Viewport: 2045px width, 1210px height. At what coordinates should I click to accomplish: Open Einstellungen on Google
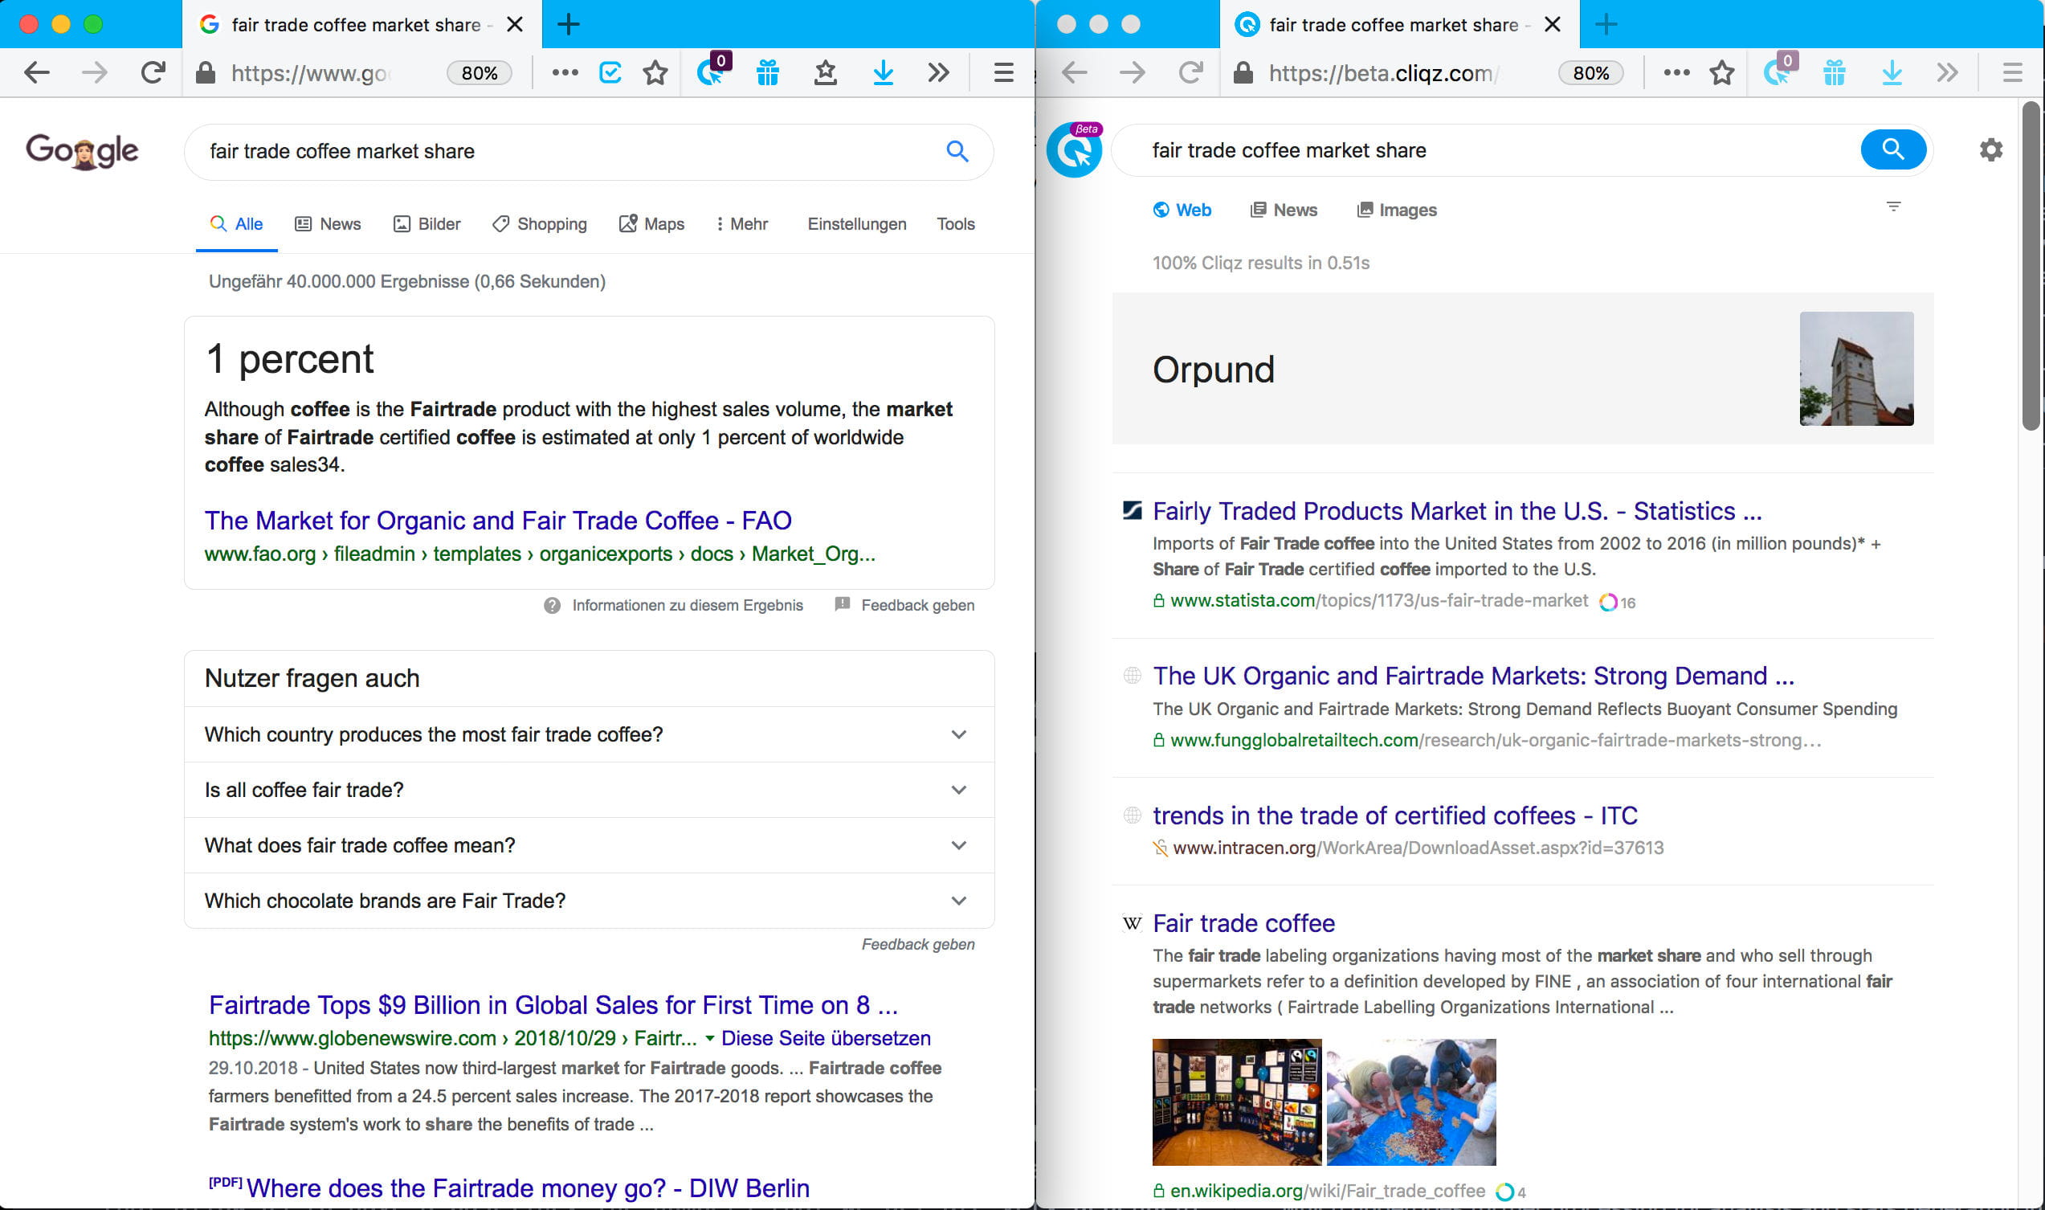point(856,224)
